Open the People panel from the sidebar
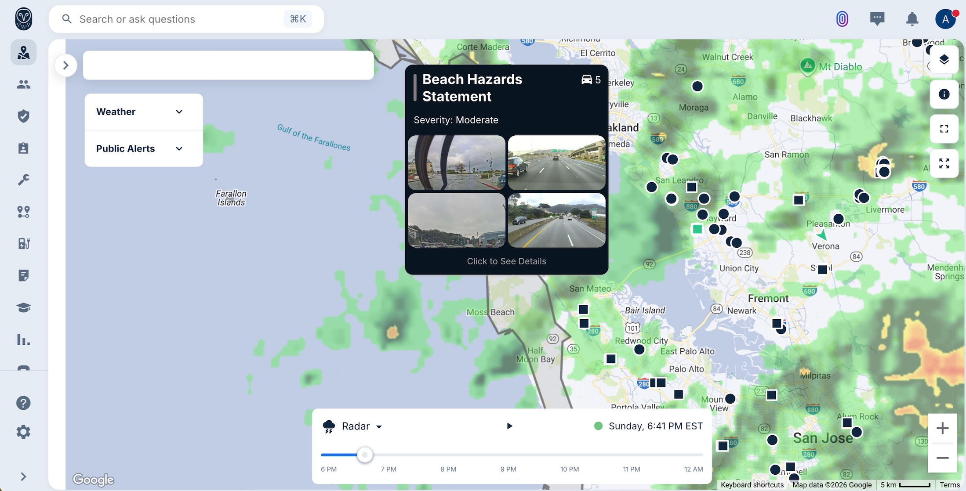 point(23,84)
